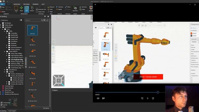Open the video player volume control
199x112 pixels.
(98, 98)
